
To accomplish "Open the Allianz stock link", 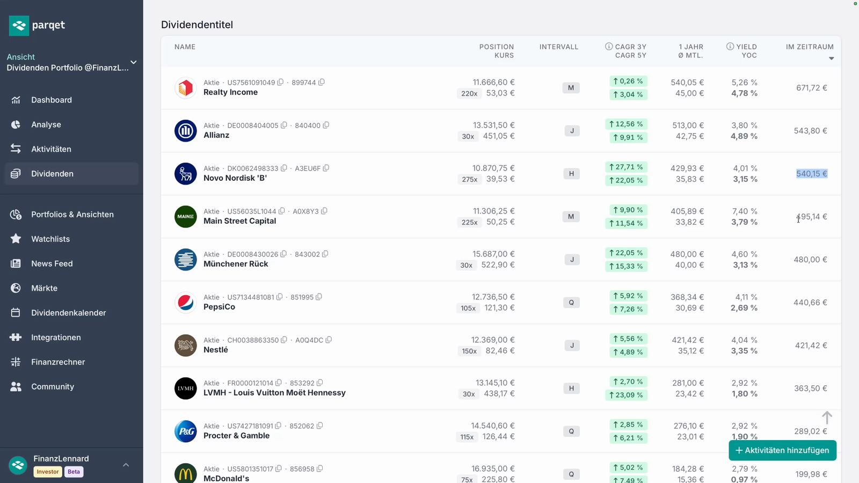I will 216,135.
